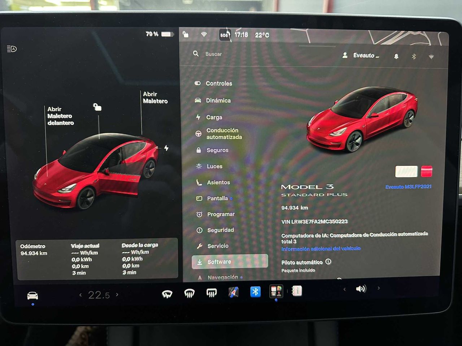Tap the 17:18 clock

point(241,35)
